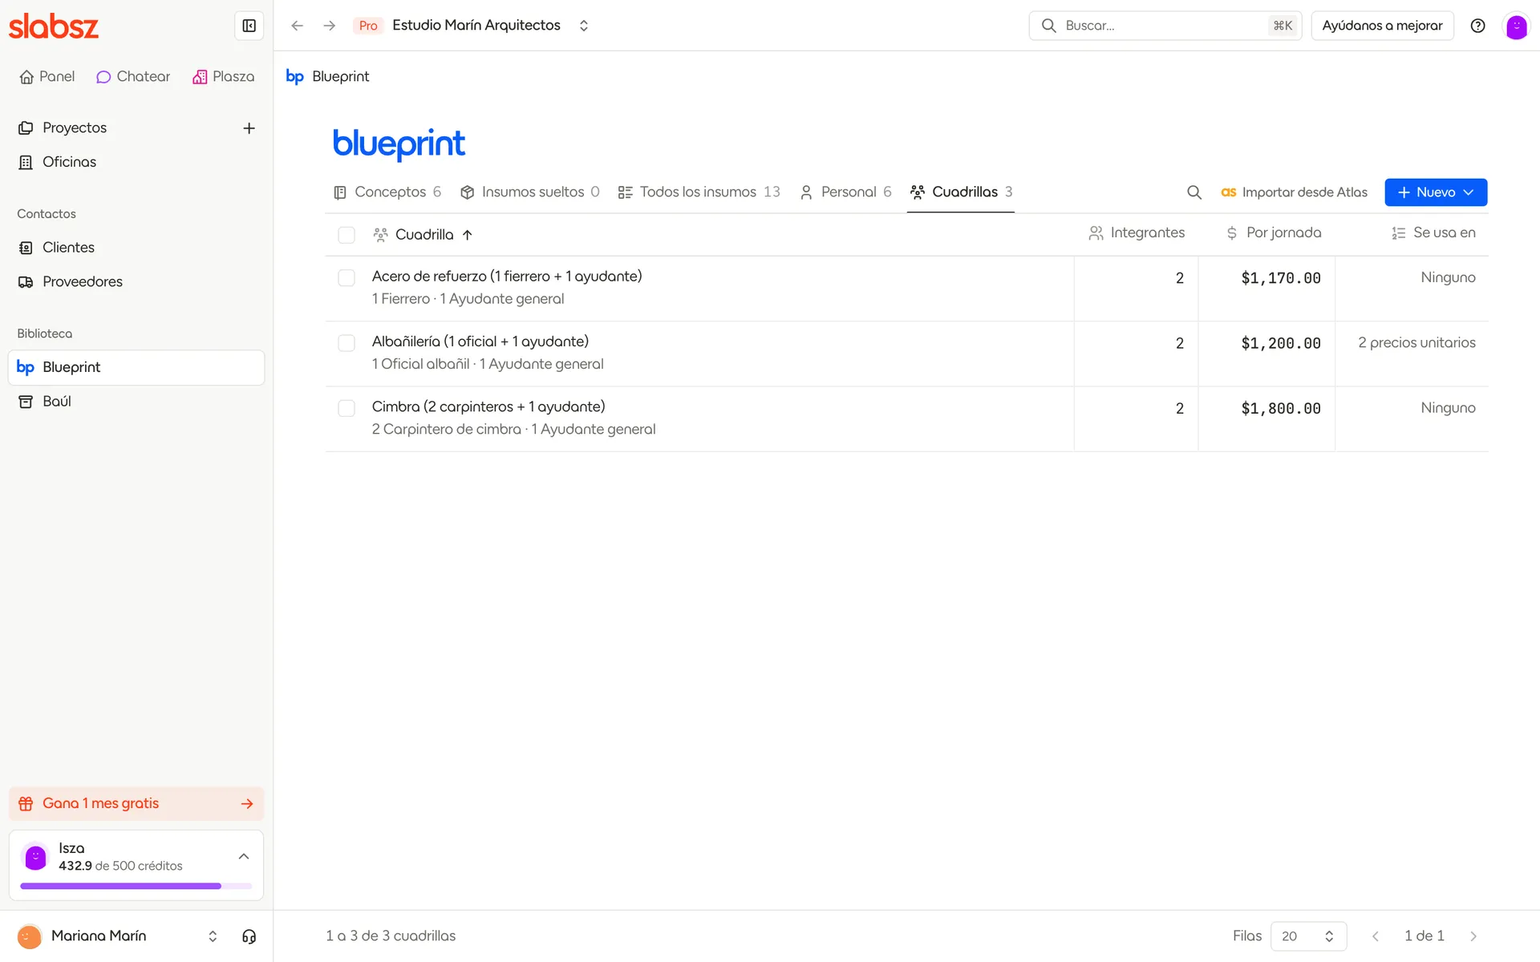Click the table search magnifier icon

point(1194,192)
